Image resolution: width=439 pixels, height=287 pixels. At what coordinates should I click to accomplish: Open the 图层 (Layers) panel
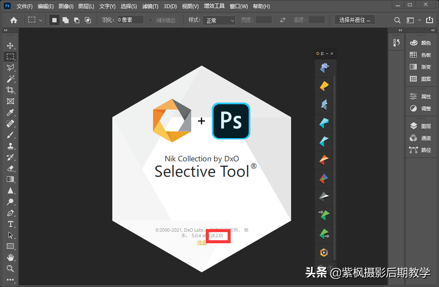click(420, 126)
